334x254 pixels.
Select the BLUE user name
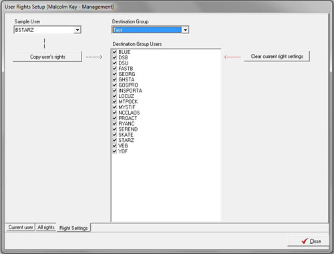(124, 52)
